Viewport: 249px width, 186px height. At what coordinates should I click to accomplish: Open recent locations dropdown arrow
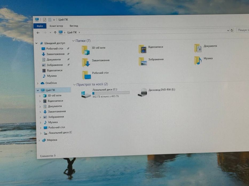pyautogui.click(x=50, y=33)
